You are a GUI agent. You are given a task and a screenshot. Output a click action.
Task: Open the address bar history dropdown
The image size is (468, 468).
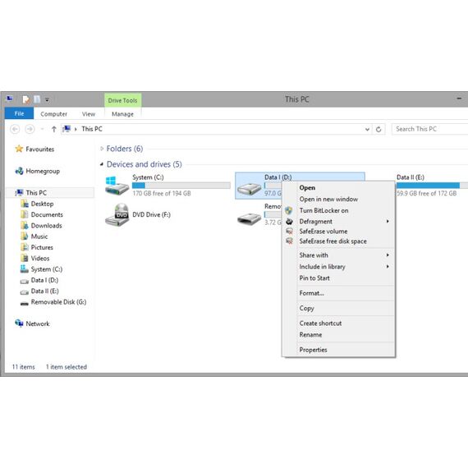[367, 129]
